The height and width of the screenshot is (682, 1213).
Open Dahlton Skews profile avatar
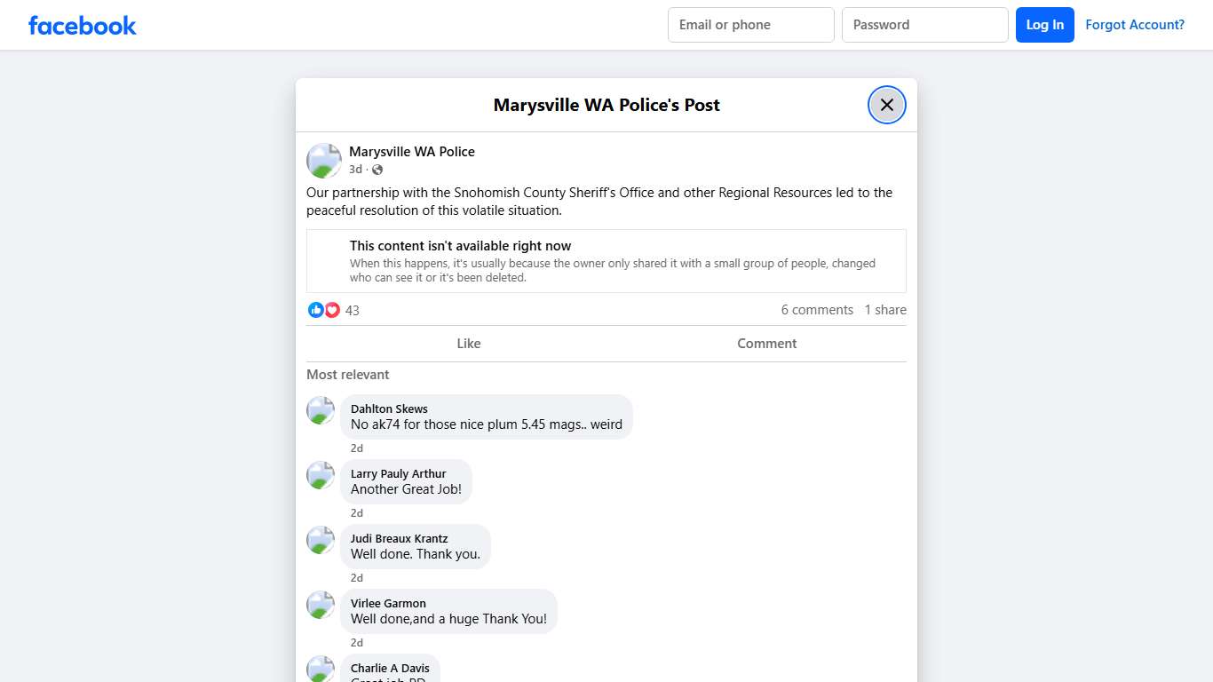click(320, 410)
